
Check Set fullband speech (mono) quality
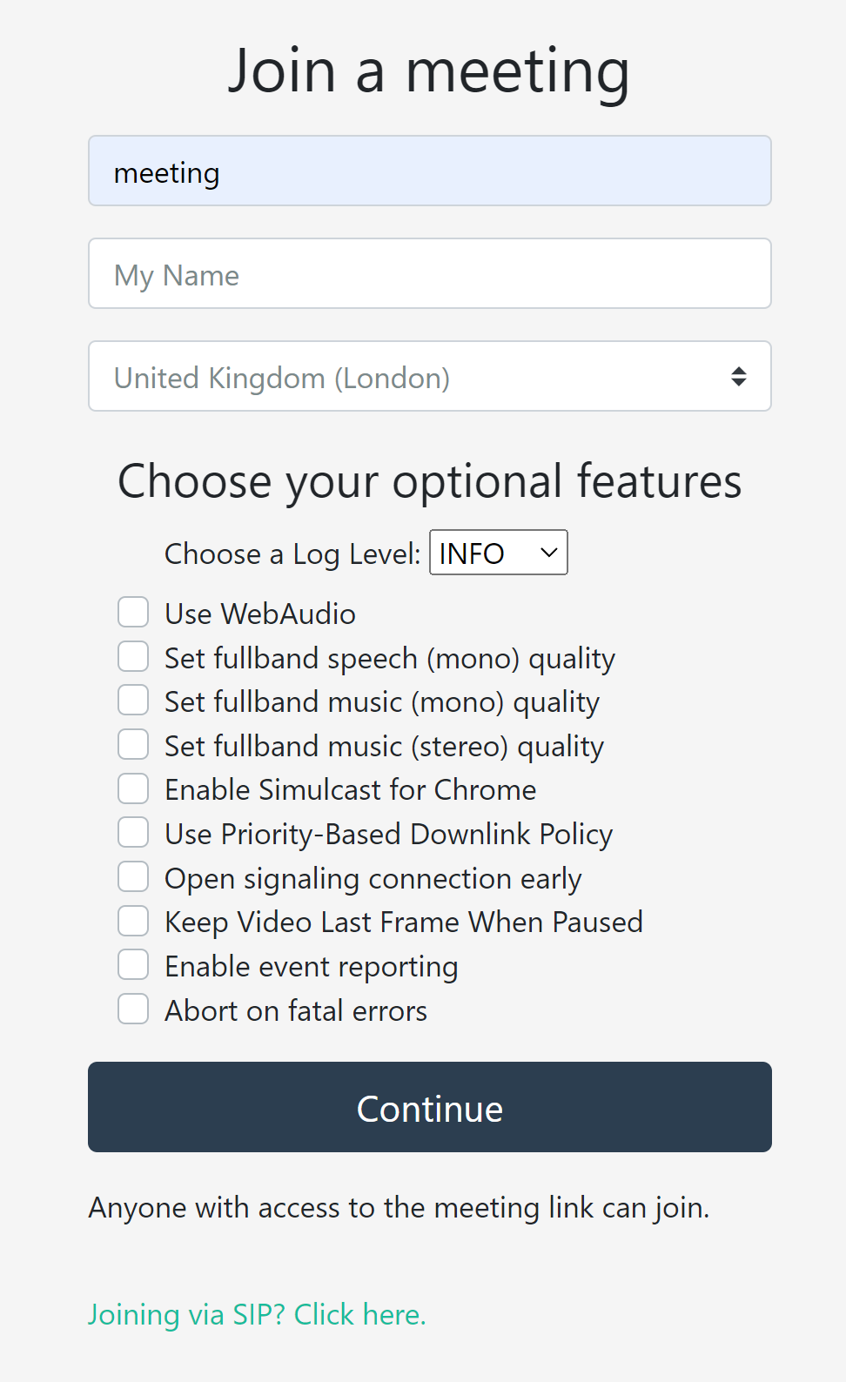[132, 656]
